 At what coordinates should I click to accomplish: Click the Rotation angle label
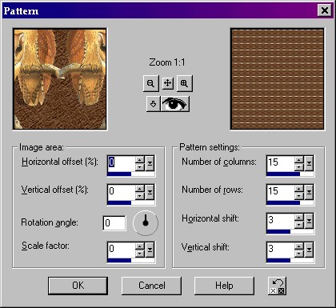pyautogui.click(x=50, y=222)
